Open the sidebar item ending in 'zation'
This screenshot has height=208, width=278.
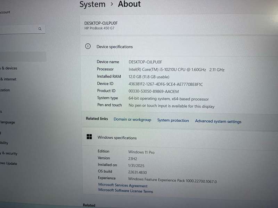click(x=5, y=90)
